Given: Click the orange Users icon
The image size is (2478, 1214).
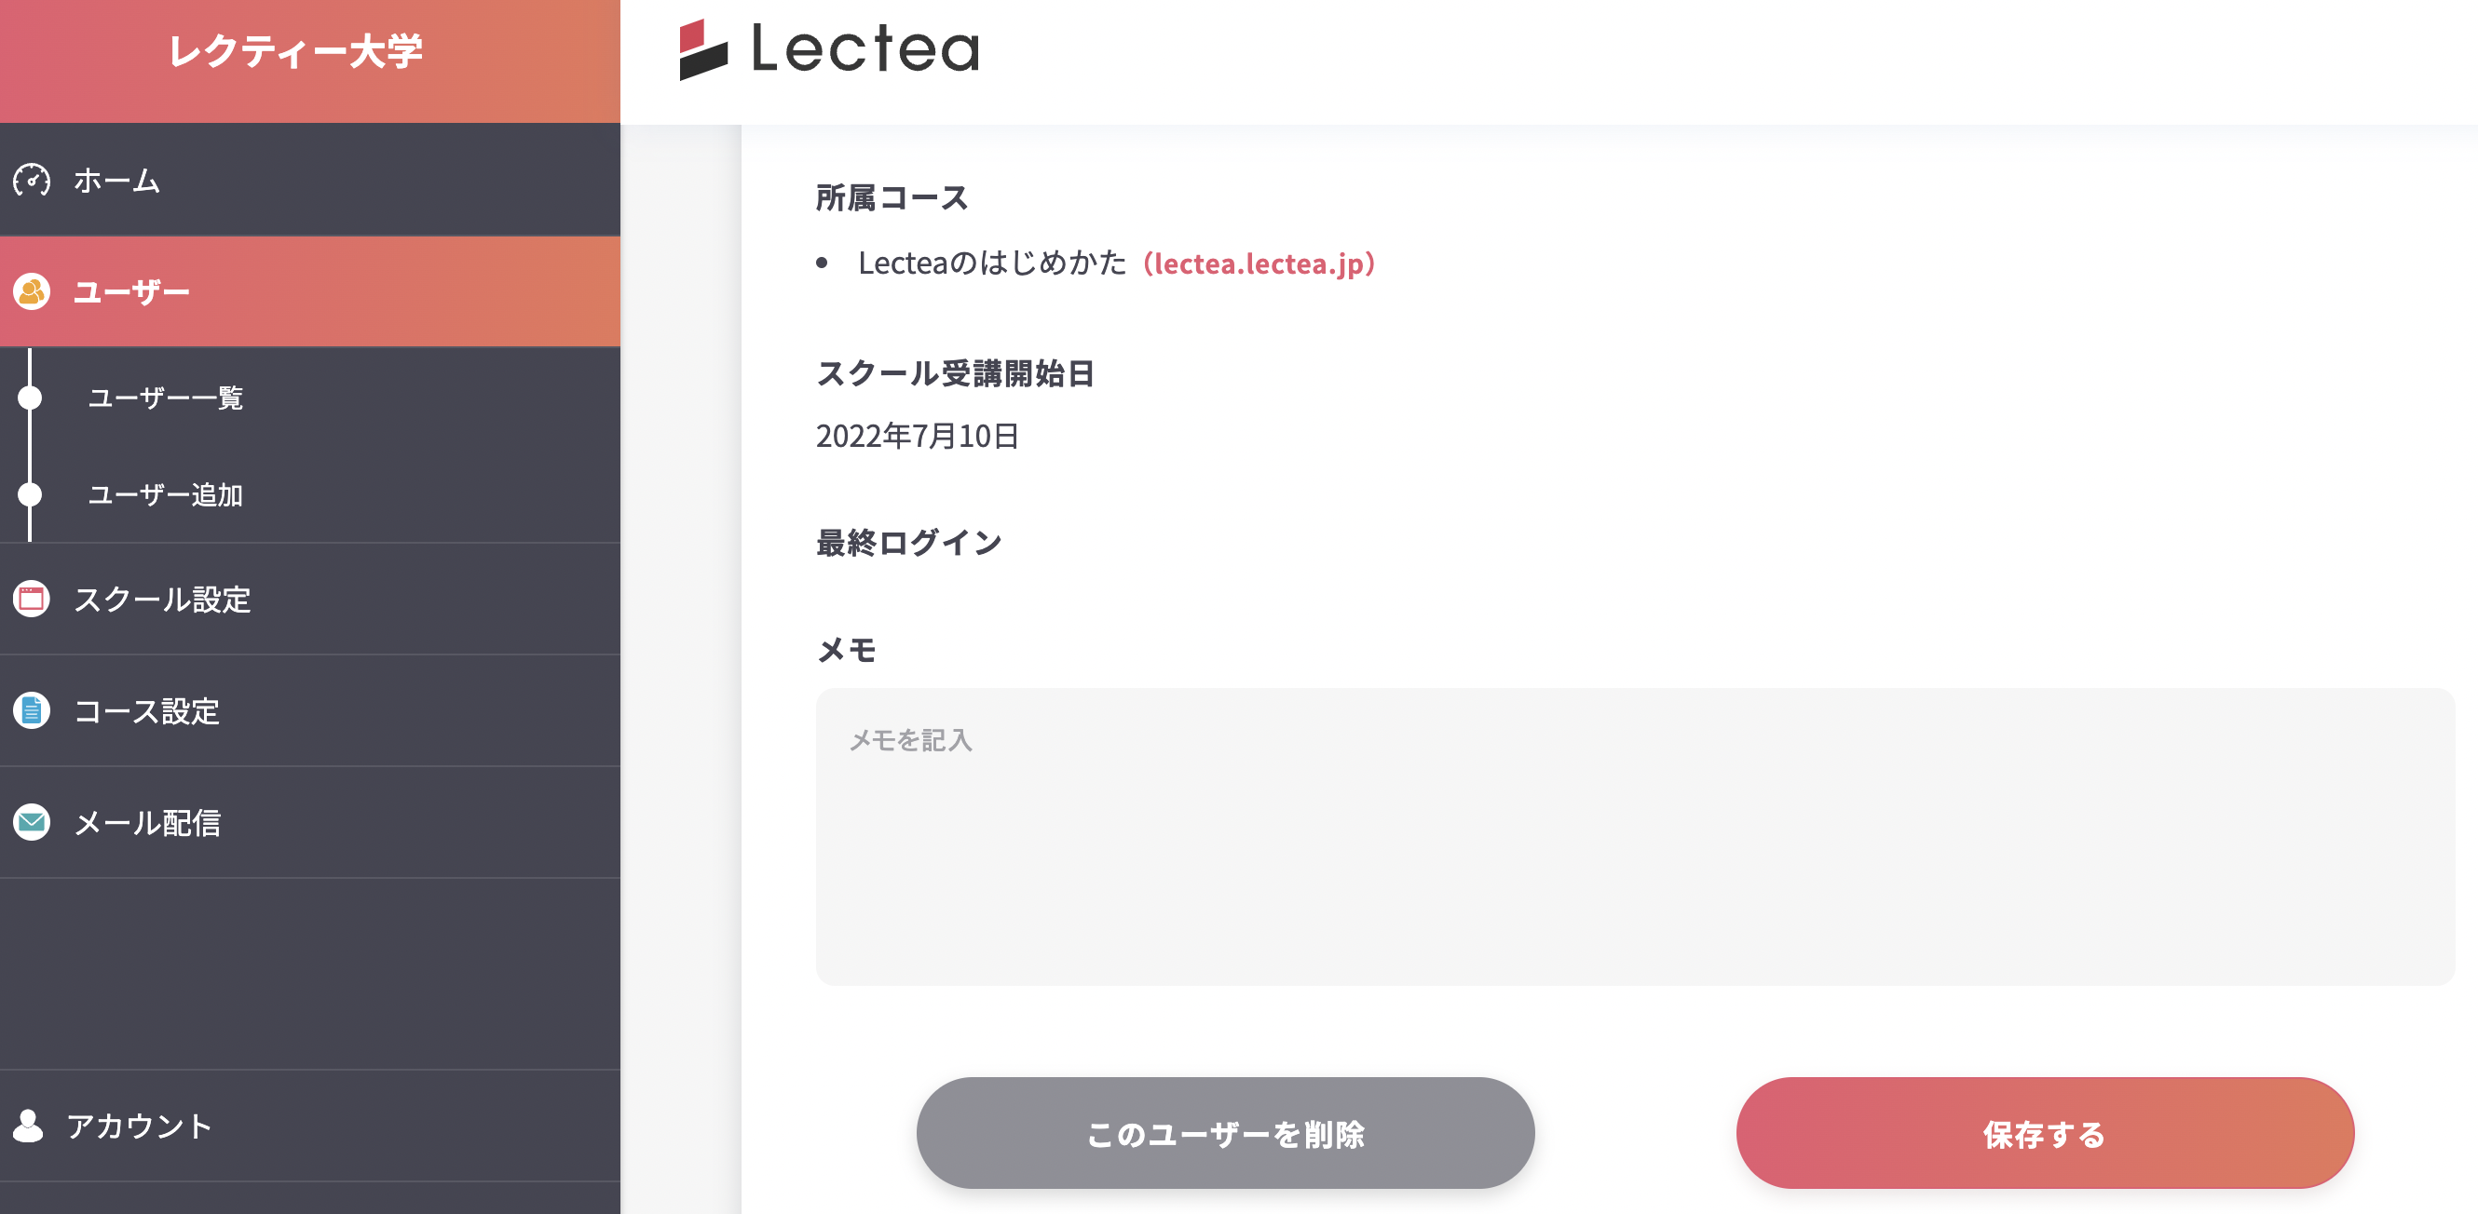Looking at the screenshot, I should coord(32,291).
